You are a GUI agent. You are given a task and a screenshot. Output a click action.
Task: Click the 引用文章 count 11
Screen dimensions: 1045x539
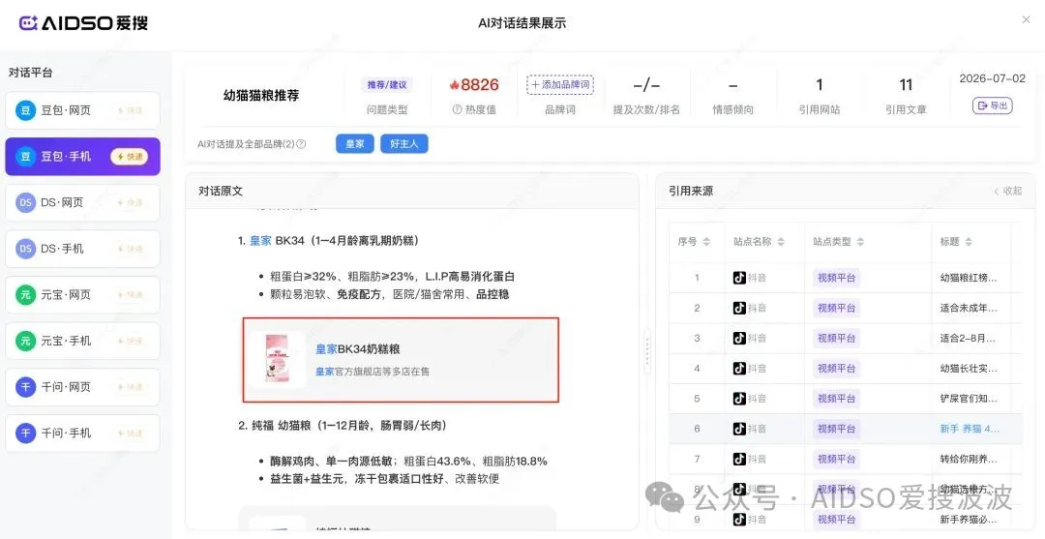tap(905, 84)
